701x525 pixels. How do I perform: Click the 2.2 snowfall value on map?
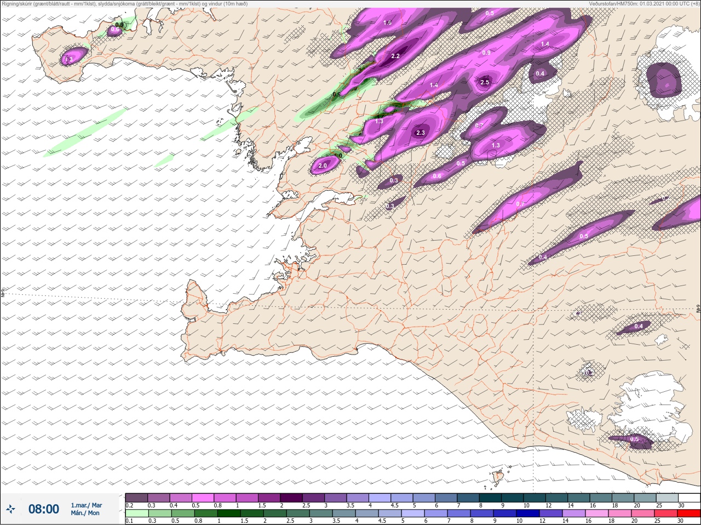[x=395, y=56]
